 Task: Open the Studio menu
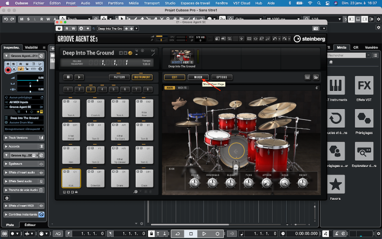170,3
